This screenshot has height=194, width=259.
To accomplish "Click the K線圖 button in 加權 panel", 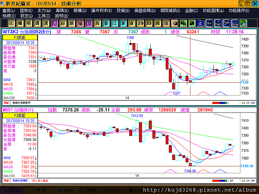I will 20,115.
